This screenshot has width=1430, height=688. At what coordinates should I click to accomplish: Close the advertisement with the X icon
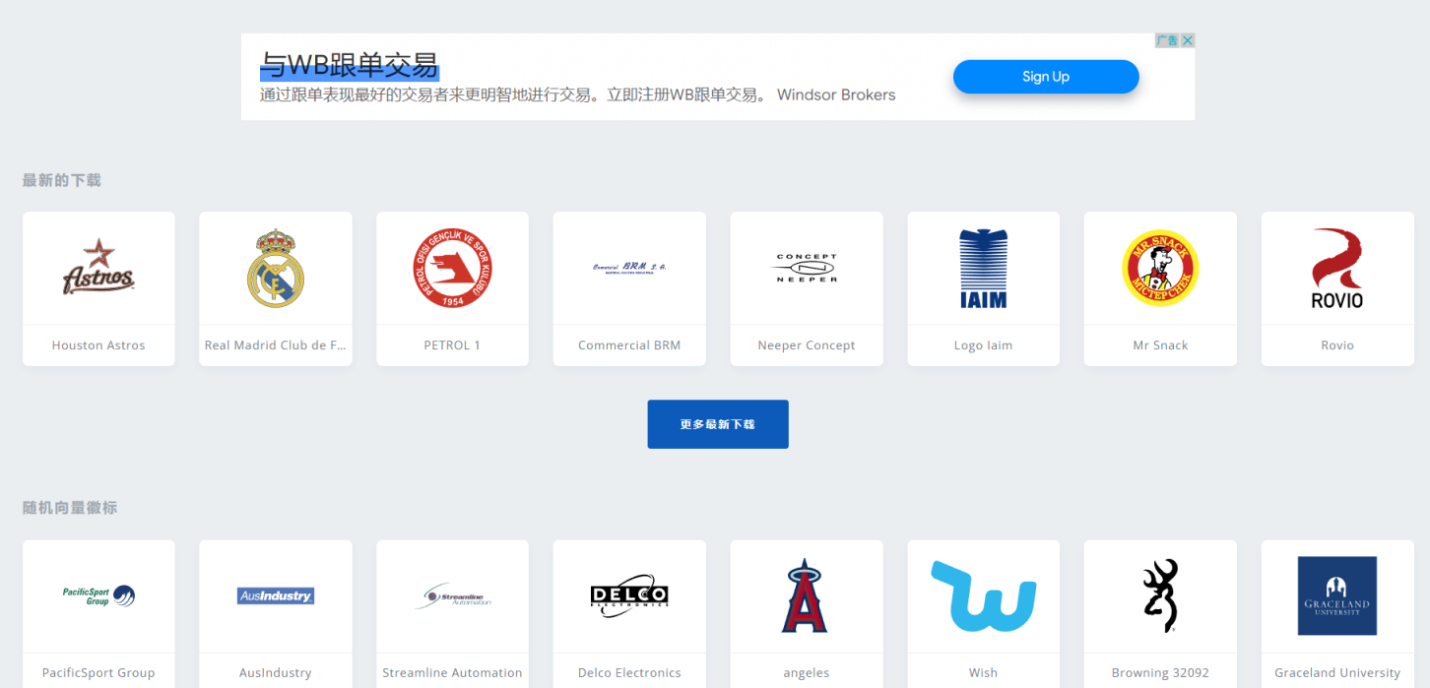[1188, 40]
